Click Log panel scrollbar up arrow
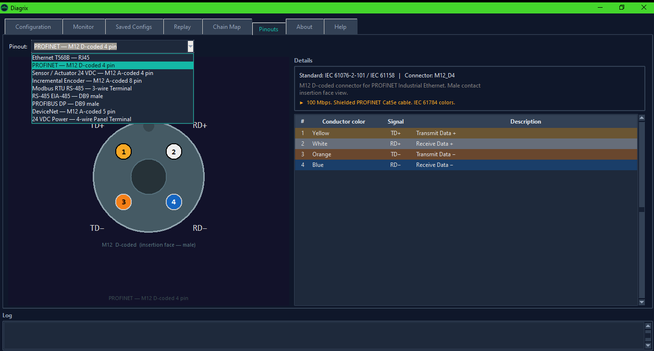 [x=648, y=326]
